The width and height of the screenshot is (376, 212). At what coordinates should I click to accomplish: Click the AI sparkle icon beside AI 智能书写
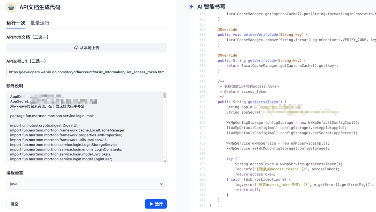(x=191, y=7)
